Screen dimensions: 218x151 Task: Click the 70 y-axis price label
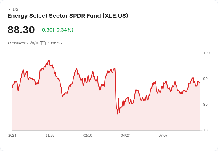pos(205,130)
